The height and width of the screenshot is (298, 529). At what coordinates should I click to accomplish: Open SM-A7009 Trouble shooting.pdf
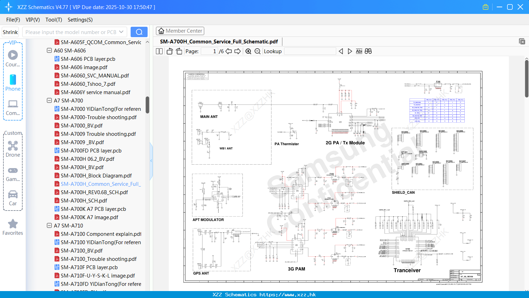click(98, 134)
